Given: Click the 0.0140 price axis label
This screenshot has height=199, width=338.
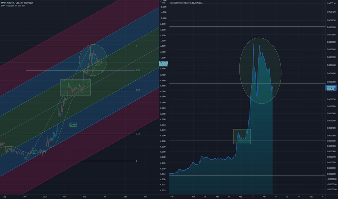Looking at the screenshot, I should (163, 157).
